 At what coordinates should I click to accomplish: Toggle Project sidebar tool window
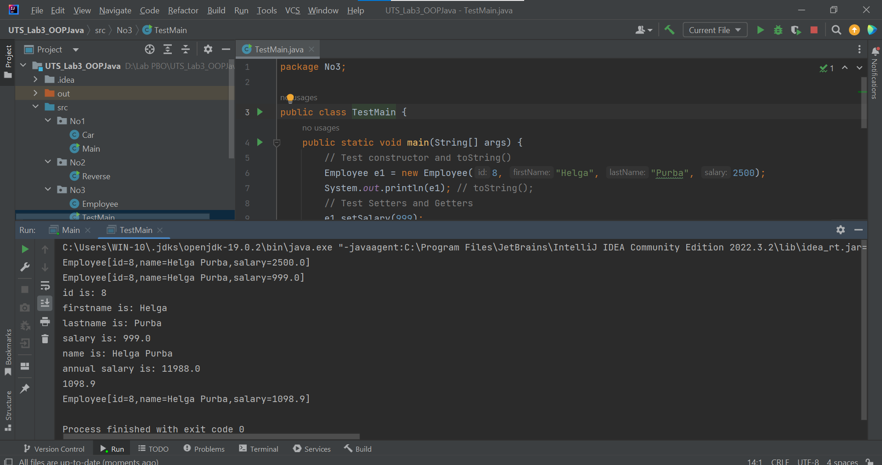tap(8, 62)
